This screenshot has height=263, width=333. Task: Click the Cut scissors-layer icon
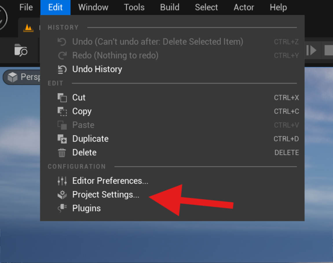click(x=62, y=98)
